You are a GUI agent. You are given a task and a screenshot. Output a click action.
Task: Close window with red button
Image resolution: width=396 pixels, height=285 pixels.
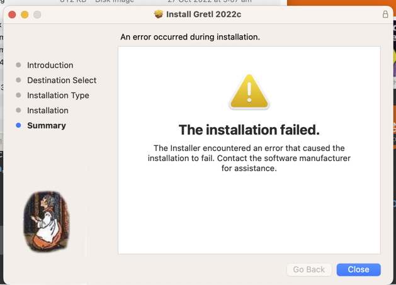pyautogui.click(x=12, y=14)
